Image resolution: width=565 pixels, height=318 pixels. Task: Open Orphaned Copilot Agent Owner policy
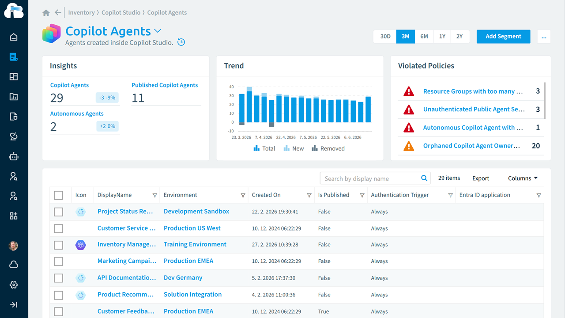pyautogui.click(x=471, y=146)
